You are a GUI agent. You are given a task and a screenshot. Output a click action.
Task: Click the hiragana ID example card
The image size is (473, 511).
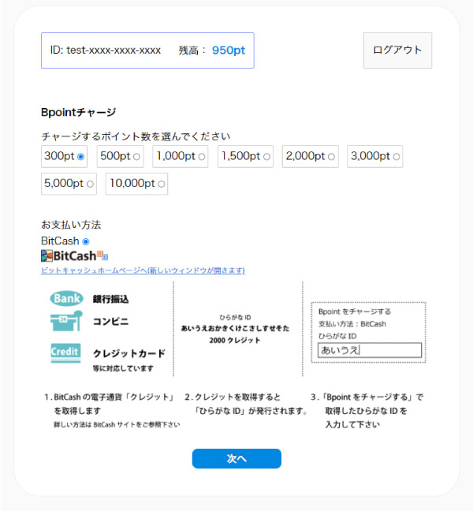click(x=237, y=328)
